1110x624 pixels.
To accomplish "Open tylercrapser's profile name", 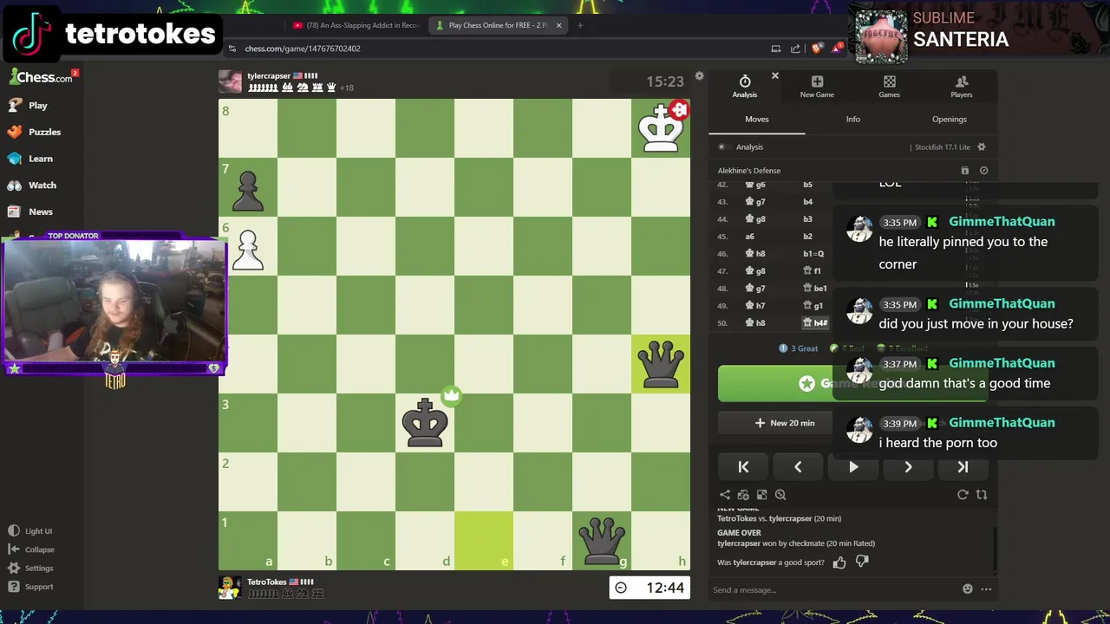I will (x=268, y=76).
